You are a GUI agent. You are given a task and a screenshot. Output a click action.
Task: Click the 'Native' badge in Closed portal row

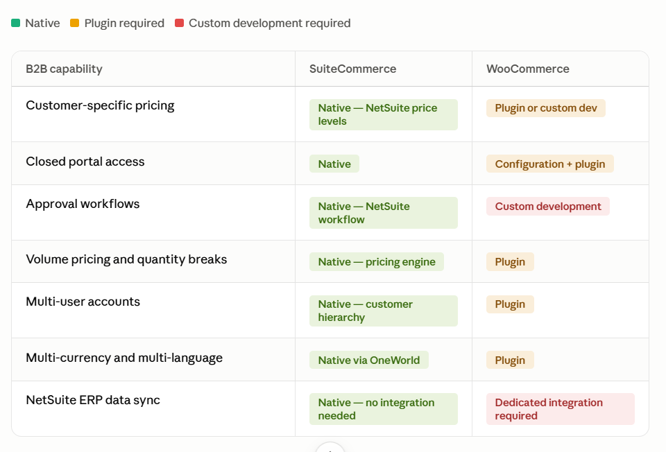[x=334, y=164]
